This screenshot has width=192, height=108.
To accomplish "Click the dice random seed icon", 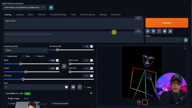I will (x=73, y=87).
